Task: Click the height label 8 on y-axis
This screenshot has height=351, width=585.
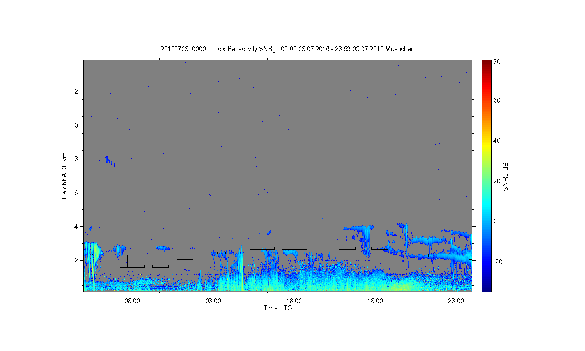Action: coord(77,159)
